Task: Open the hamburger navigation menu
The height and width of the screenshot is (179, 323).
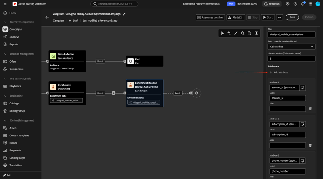Action: (5, 4)
